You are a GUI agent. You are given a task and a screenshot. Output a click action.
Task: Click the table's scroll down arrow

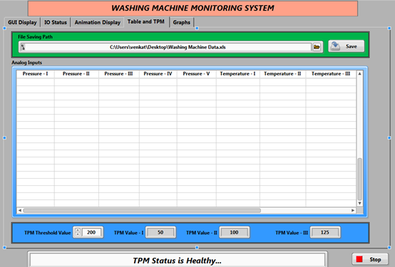click(360, 203)
